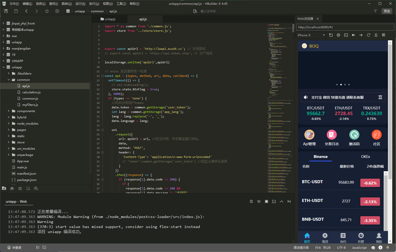Screen dimensions: 396x252
Task: Open the 运行(R) menu
Action: [80, 4]
